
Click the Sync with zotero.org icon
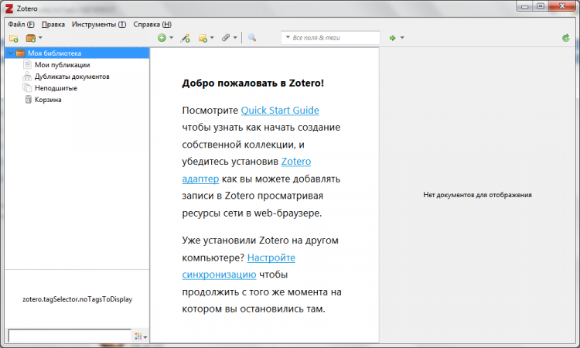coord(566,37)
